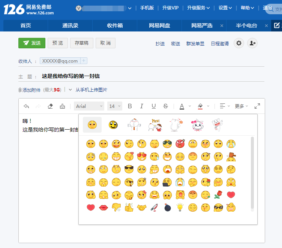282x248 pixels.
Task: Insert the light bulb emoji
Action: [180, 207]
